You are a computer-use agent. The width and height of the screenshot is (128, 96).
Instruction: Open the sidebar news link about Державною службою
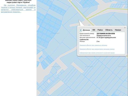pyautogui.click(x=18, y=9)
